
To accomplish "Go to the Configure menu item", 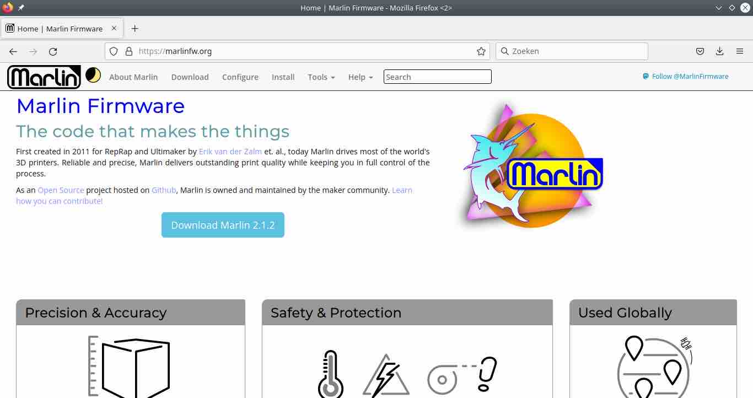I will [240, 77].
